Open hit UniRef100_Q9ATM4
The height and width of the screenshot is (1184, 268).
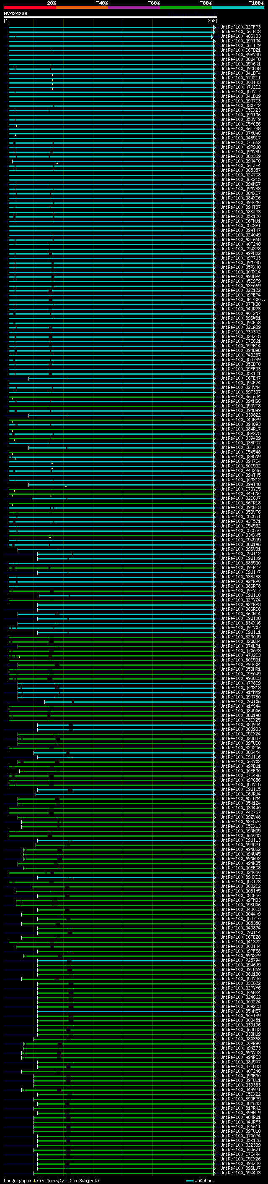(x=240, y=41)
